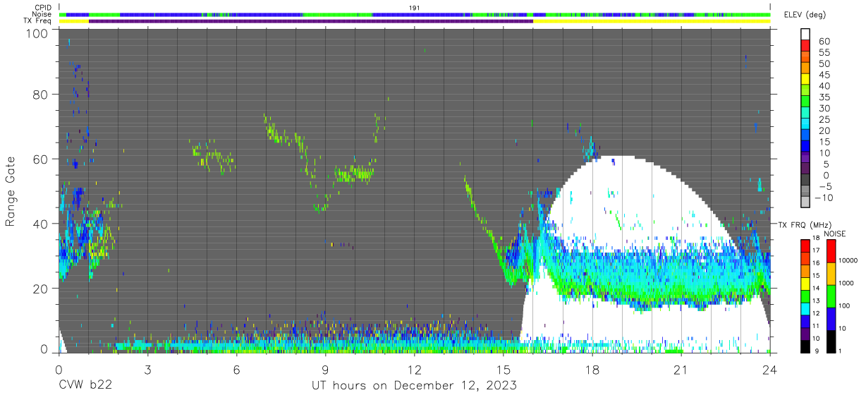Click the blue 15–20 segment of the ELEV colorbar

pyautogui.click(x=805, y=135)
